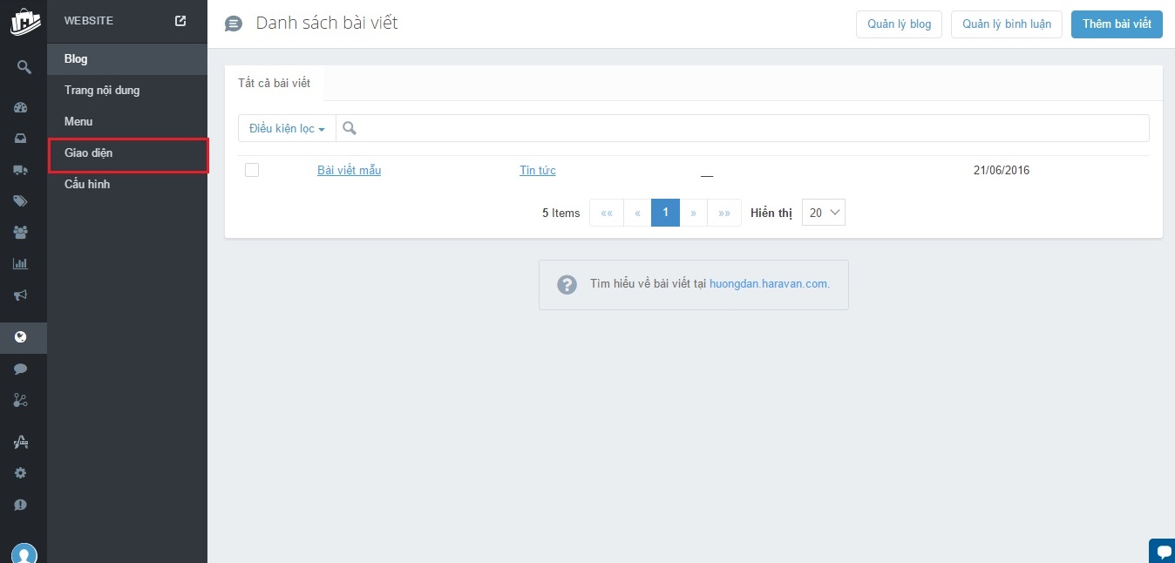Open the Hiển thị 20 items dropdown
The height and width of the screenshot is (563, 1175).
coord(823,213)
